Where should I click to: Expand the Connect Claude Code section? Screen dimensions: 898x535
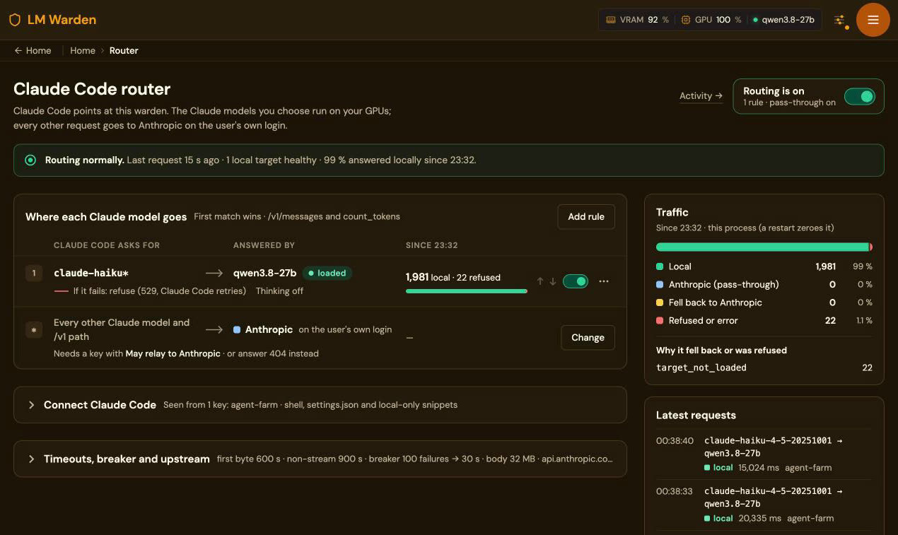(x=320, y=405)
